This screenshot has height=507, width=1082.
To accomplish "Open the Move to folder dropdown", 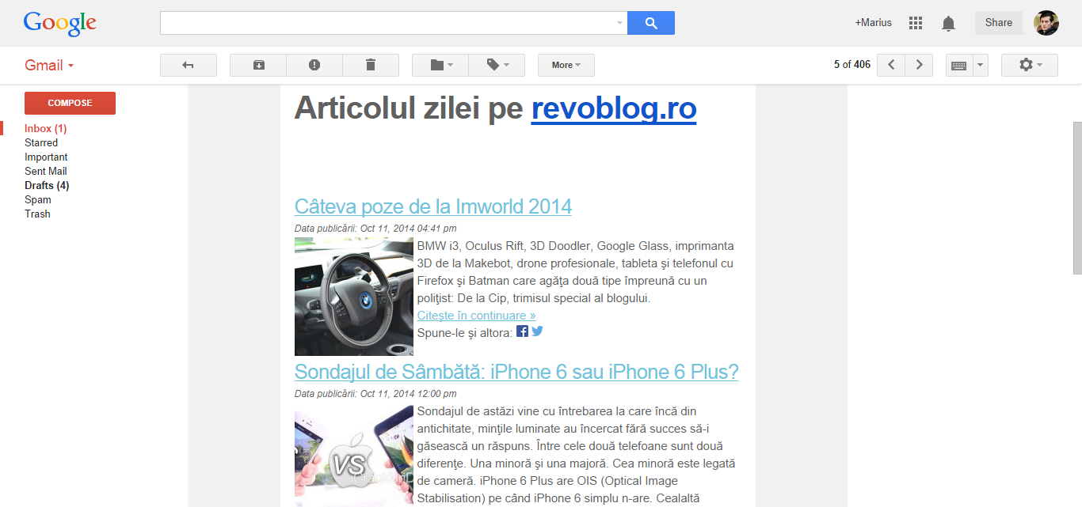I will coord(440,65).
